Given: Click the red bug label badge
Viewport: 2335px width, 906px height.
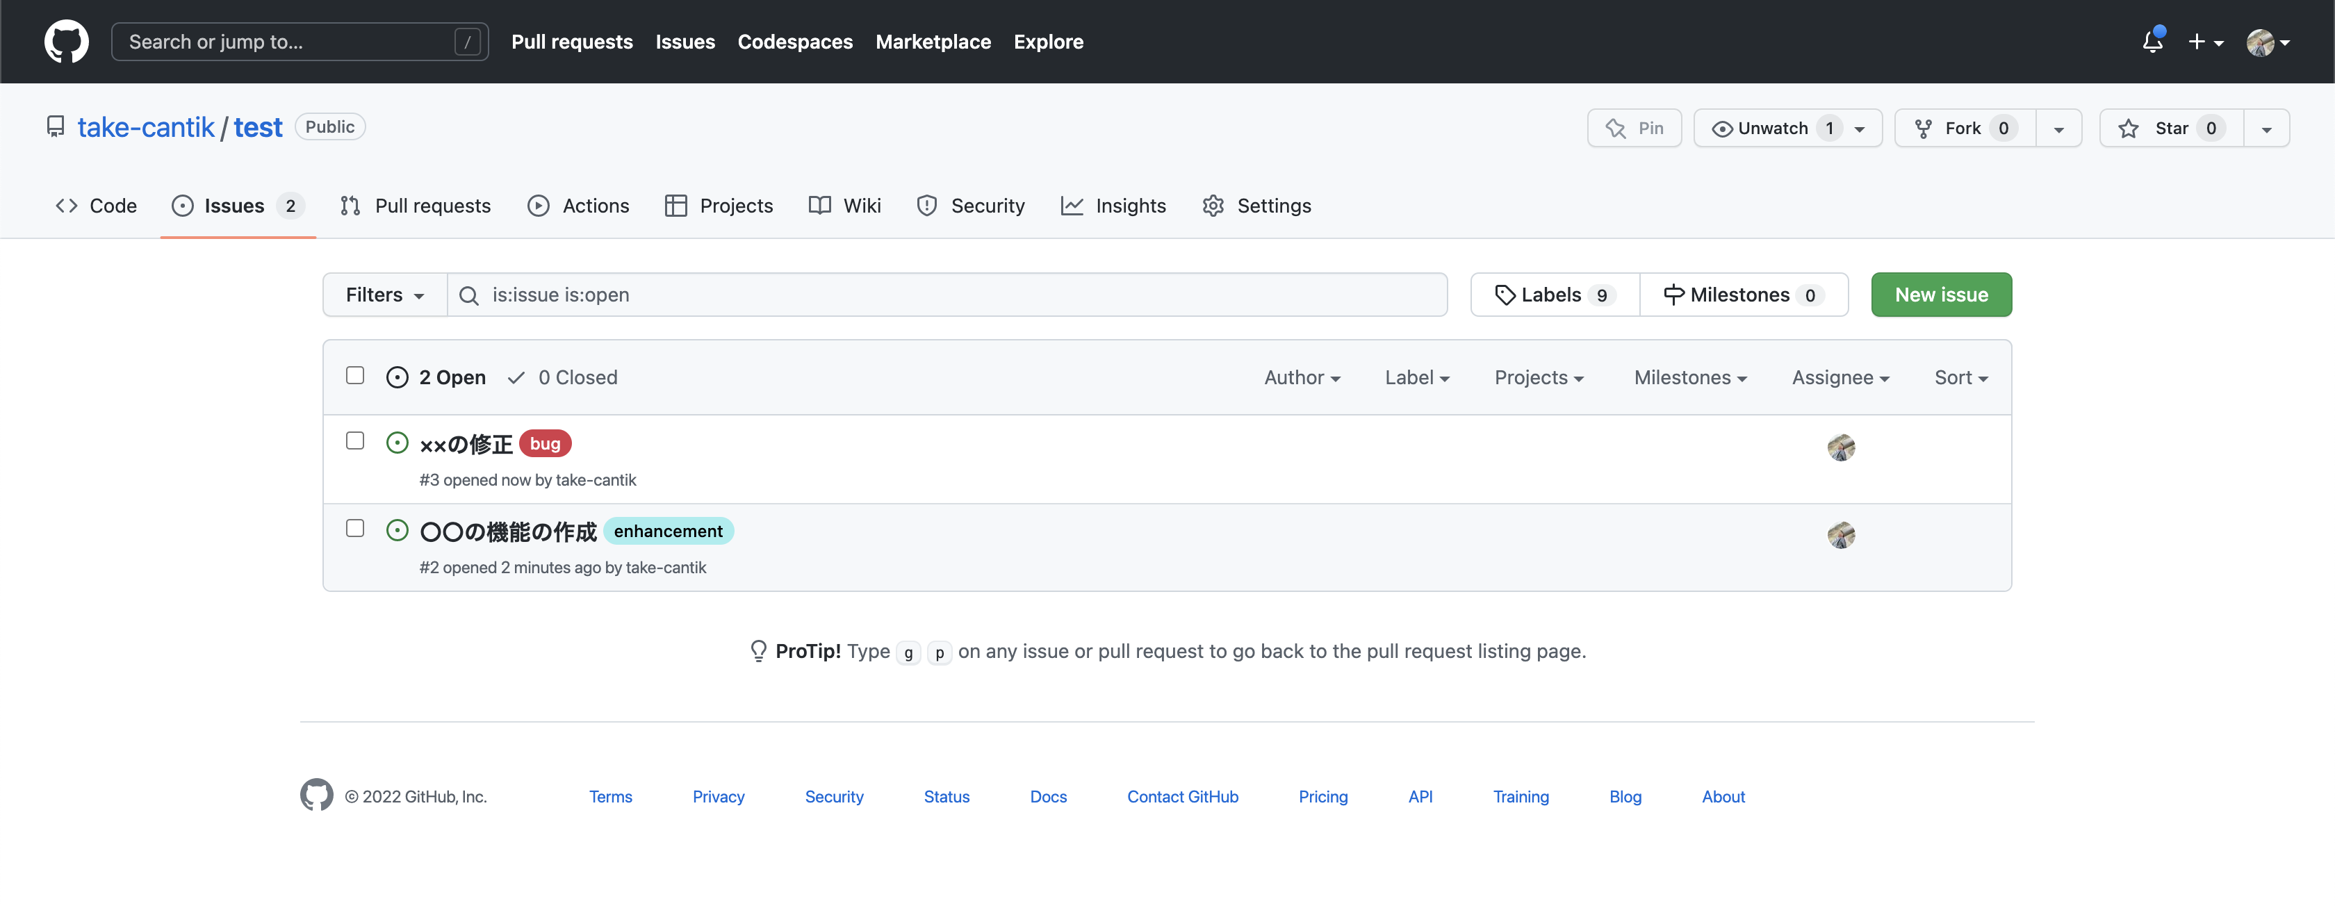Looking at the screenshot, I should click(545, 443).
